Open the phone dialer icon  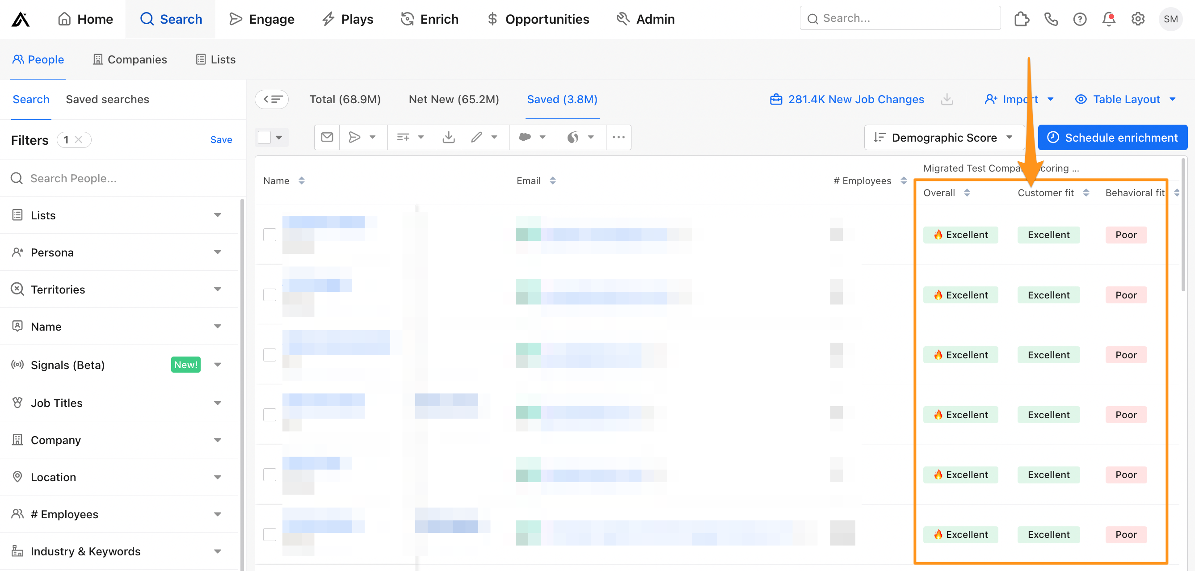point(1051,19)
